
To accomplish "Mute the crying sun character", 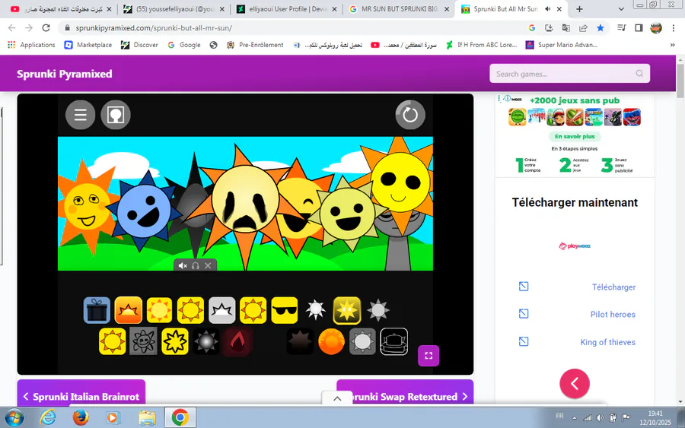I will [183, 265].
